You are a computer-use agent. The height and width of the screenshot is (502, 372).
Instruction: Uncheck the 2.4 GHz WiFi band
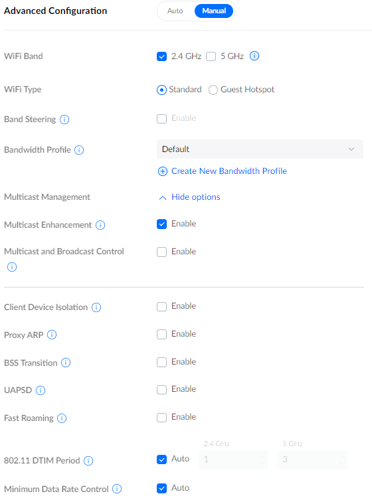pyautogui.click(x=162, y=56)
